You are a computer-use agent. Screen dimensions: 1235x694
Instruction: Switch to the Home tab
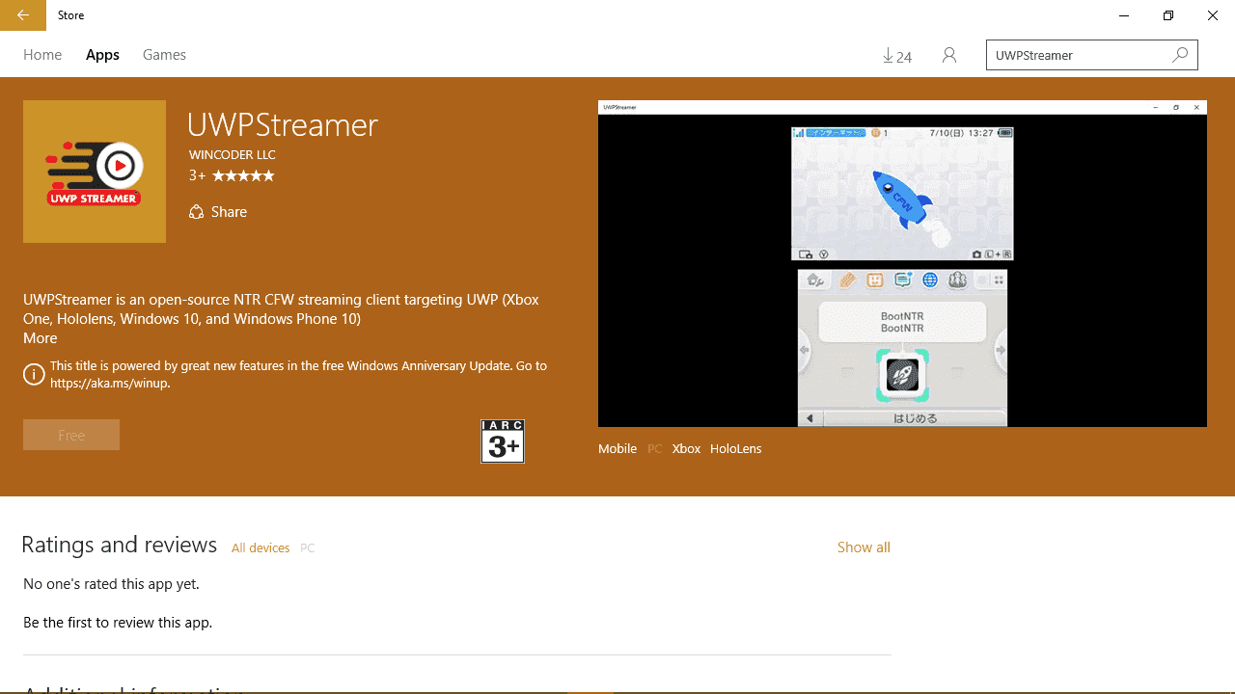pos(42,55)
